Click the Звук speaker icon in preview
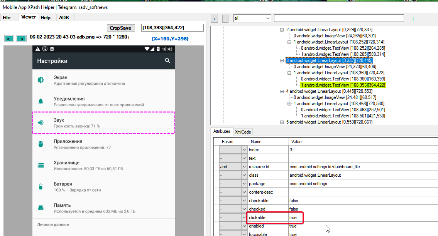The width and height of the screenshot is (438, 236). pyautogui.click(x=41, y=122)
